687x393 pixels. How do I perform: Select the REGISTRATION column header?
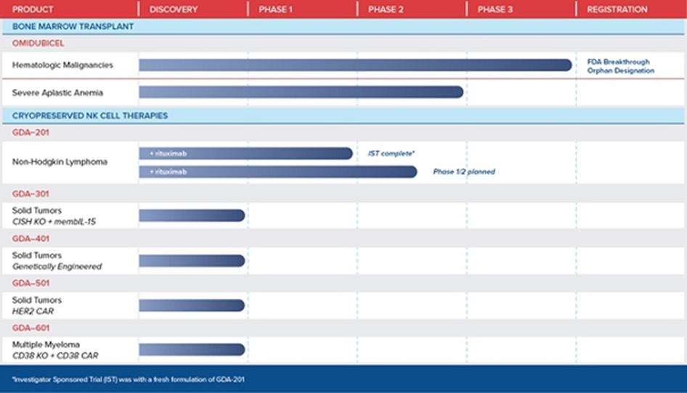pos(617,9)
